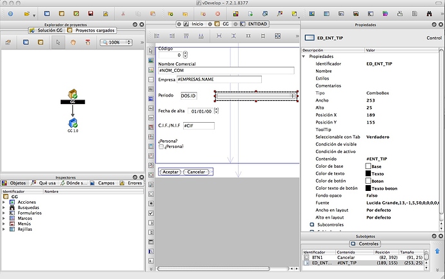Select the arrow pointer tool in project explorer
This screenshot has width=445, height=279.
pyautogui.click(x=58, y=42)
